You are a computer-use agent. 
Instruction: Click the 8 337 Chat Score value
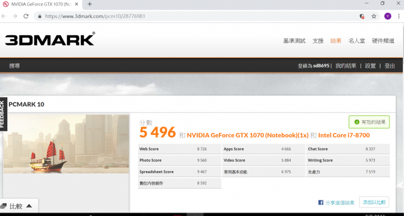pyautogui.click(x=370, y=149)
